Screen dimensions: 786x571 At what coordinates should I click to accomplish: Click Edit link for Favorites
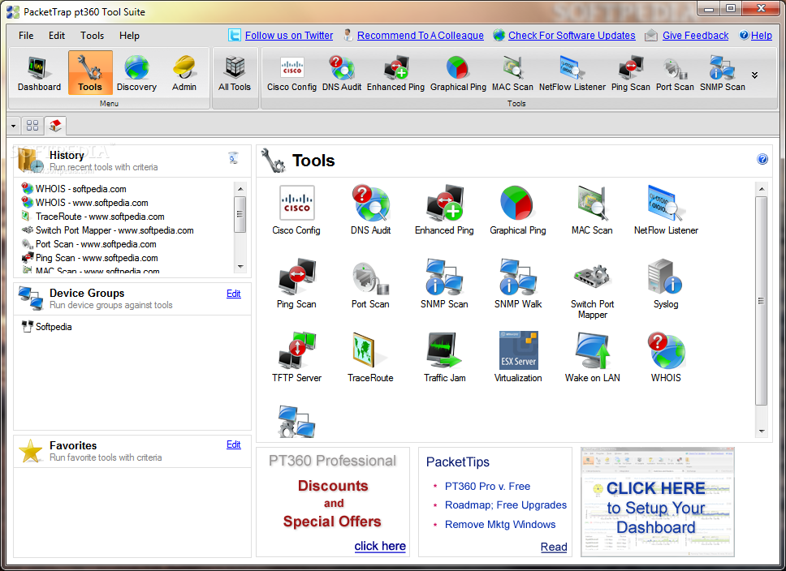234,444
